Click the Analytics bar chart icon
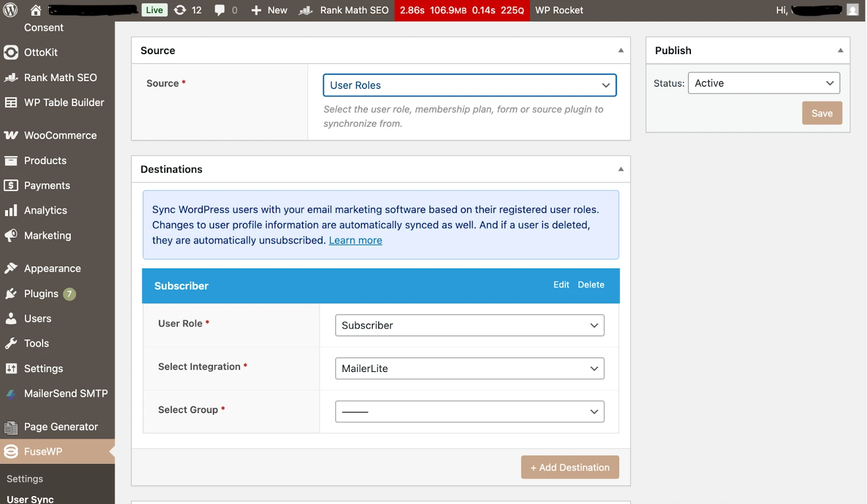The image size is (867, 504). pyautogui.click(x=11, y=211)
